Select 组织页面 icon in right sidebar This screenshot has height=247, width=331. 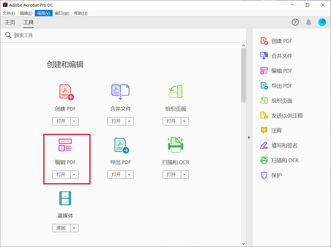(x=264, y=100)
